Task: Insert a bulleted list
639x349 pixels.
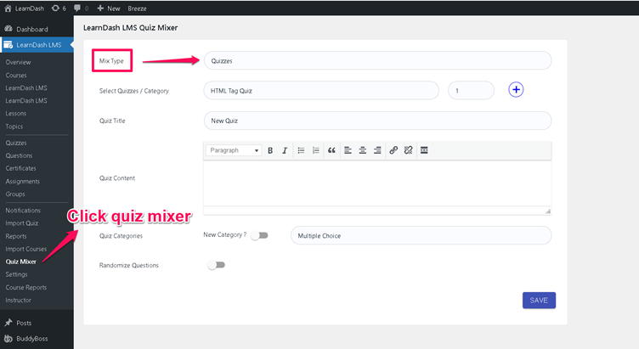Action: click(x=301, y=150)
